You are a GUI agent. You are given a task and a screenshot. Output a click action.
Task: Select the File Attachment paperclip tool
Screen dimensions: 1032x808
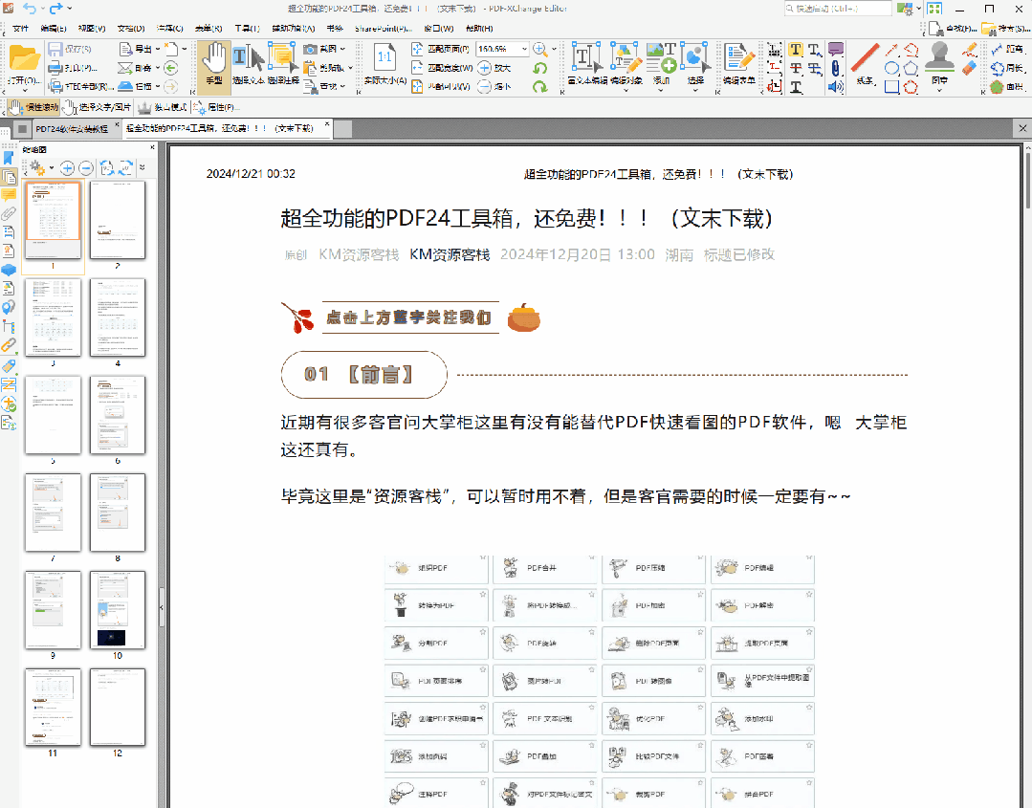(x=835, y=68)
